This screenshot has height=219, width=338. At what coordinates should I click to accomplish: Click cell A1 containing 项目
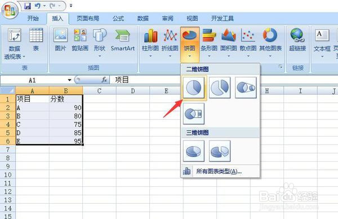pos(32,99)
